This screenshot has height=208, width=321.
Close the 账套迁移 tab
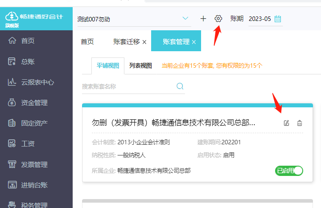pos(144,42)
